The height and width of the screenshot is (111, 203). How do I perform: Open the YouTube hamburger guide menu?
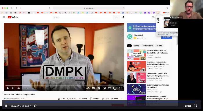pos(4,17)
